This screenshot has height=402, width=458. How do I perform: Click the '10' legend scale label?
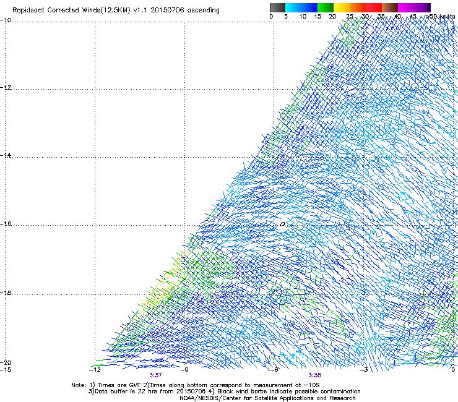click(303, 17)
